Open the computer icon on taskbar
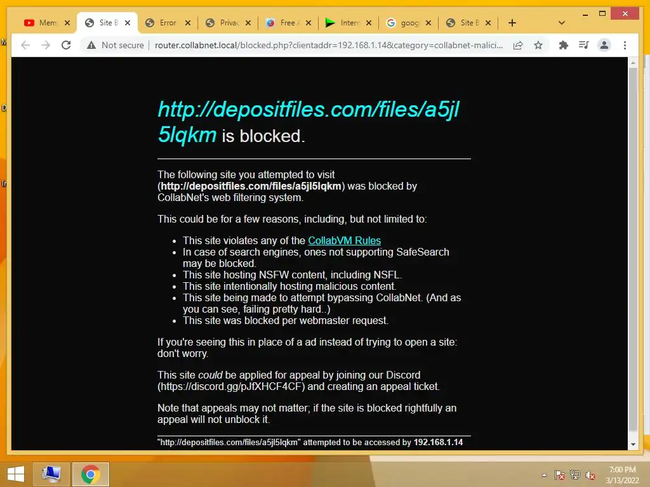Viewport: 650px width, 487px height. [51, 474]
